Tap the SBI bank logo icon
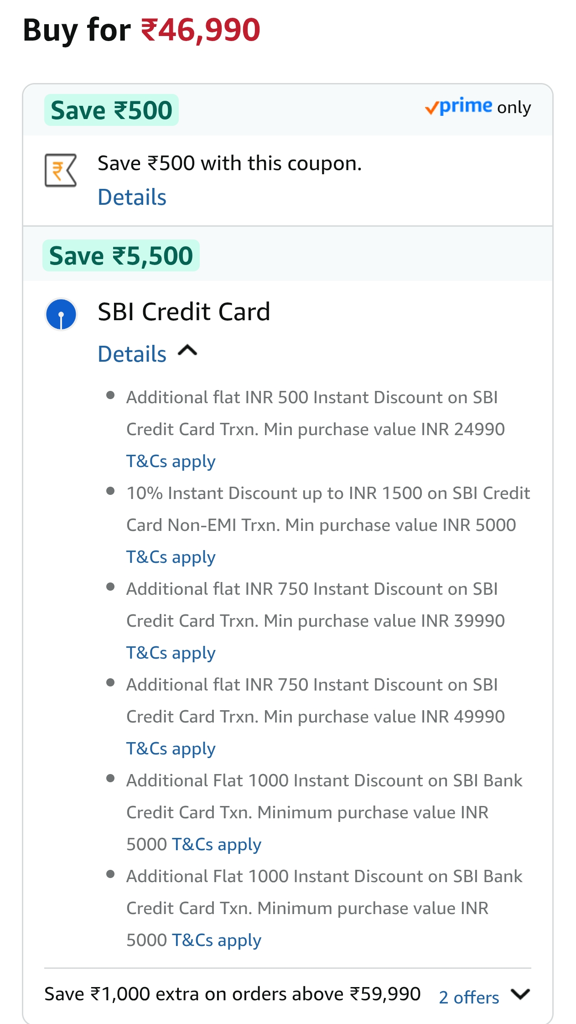Screen dimensions: 576x1024 click(61, 314)
